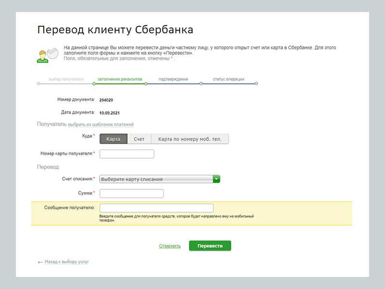Click the Дата документа label
Image resolution: width=385 pixels, height=289 pixels.
(77, 112)
